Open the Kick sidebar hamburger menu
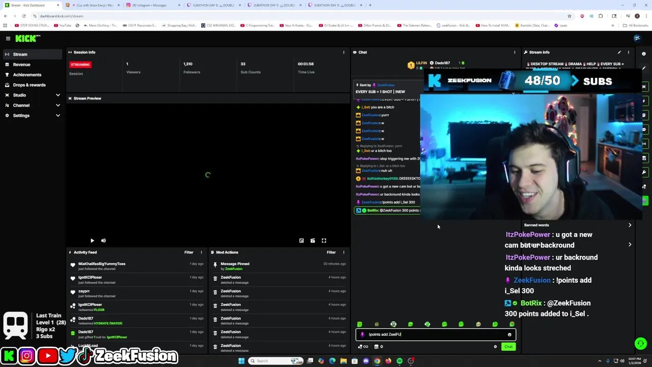Viewport: 652px width, 367px height. click(x=8, y=38)
